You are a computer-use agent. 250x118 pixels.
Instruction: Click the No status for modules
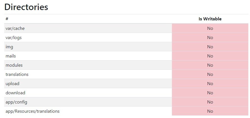[x=210, y=65]
